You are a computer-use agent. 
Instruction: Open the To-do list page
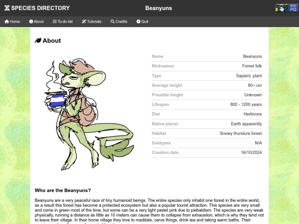63,22
